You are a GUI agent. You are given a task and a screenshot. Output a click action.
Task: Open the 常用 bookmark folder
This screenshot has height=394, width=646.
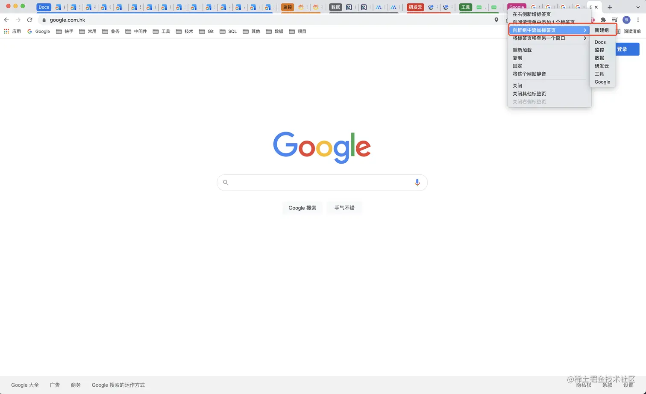coord(88,31)
